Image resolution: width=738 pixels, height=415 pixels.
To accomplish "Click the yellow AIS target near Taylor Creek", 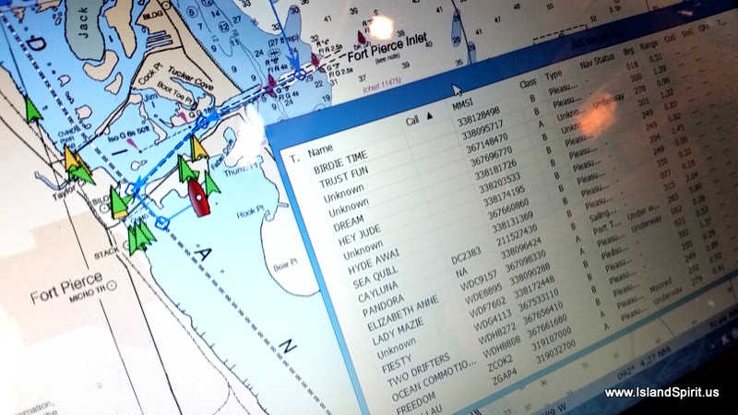I will pyautogui.click(x=73, y=159).
